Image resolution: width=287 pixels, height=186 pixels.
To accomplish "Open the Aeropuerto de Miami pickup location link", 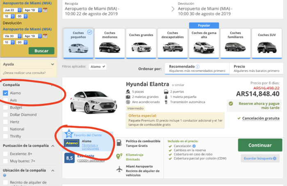I will [x=27, y=3].
